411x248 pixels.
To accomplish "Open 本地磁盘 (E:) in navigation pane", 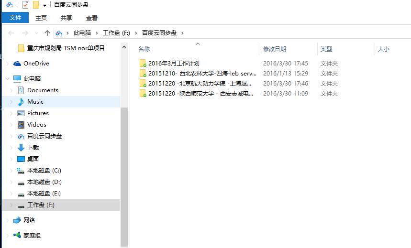I will pyautogui.click(x=44, y=194).
